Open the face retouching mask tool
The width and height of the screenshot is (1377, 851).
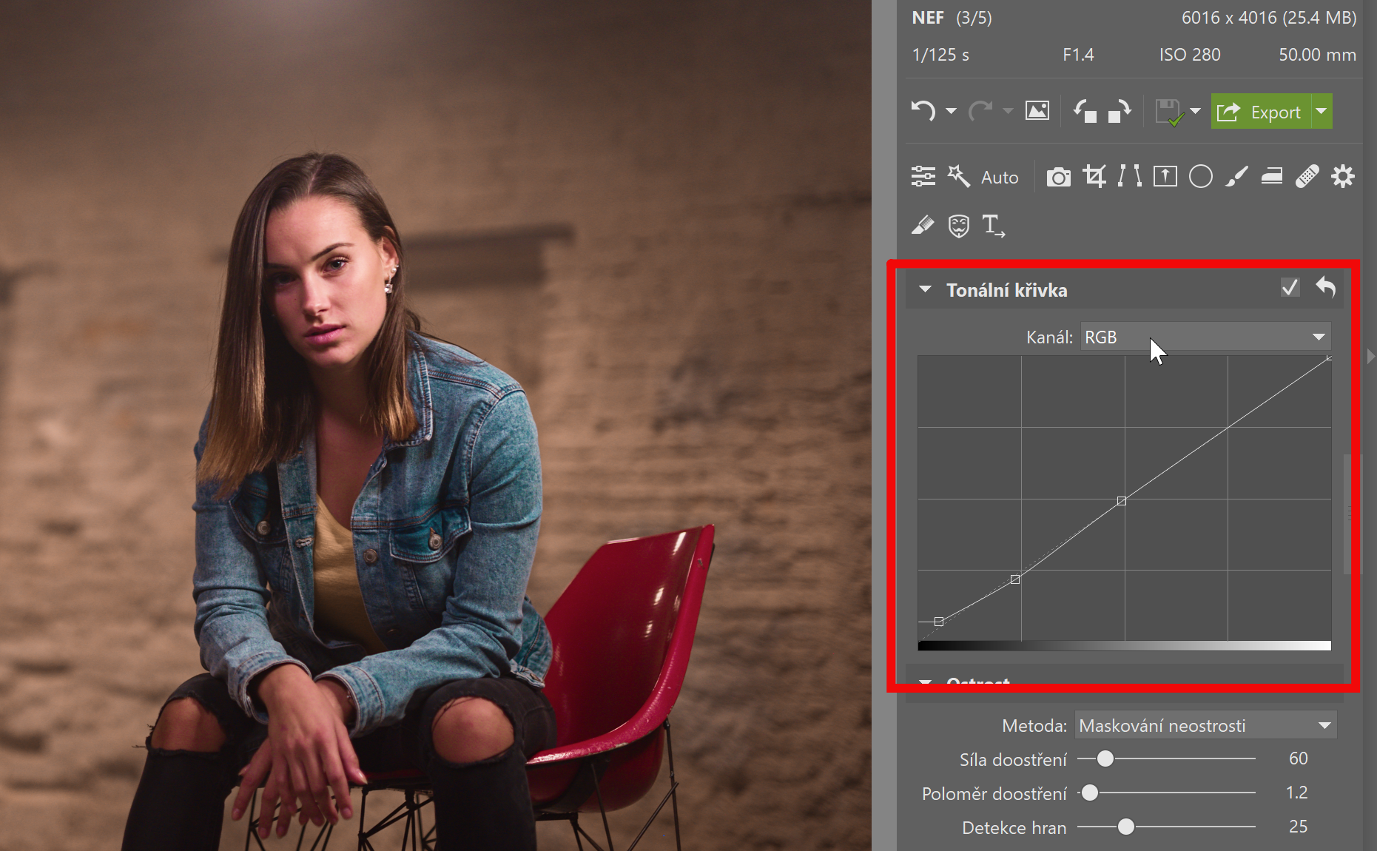point(958,225)
